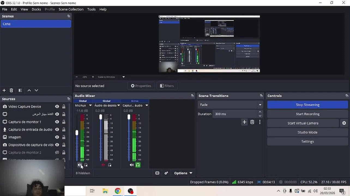Image resolution: width=350 pixels, height=196 pixels.
Task: Decrease transition duration with the down stepper
Action: 260,116
